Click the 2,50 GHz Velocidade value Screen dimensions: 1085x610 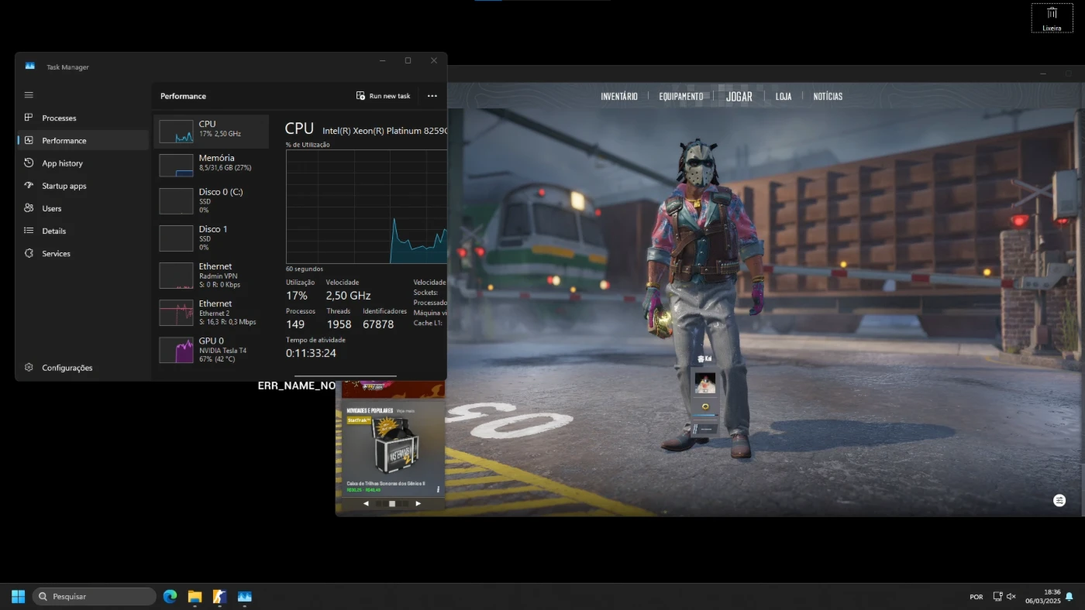[348, 296]
